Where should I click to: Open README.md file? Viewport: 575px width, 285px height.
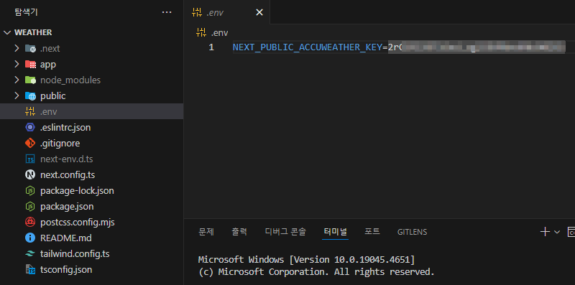coord(65,238)
